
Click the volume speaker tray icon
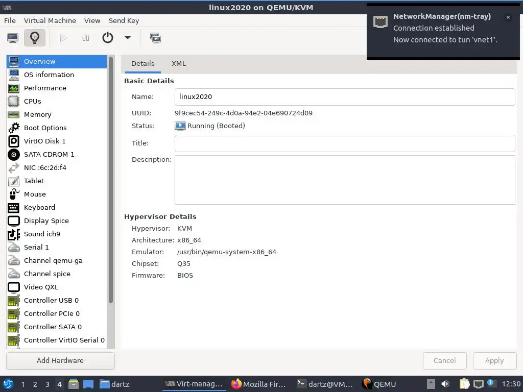(445, 384)
